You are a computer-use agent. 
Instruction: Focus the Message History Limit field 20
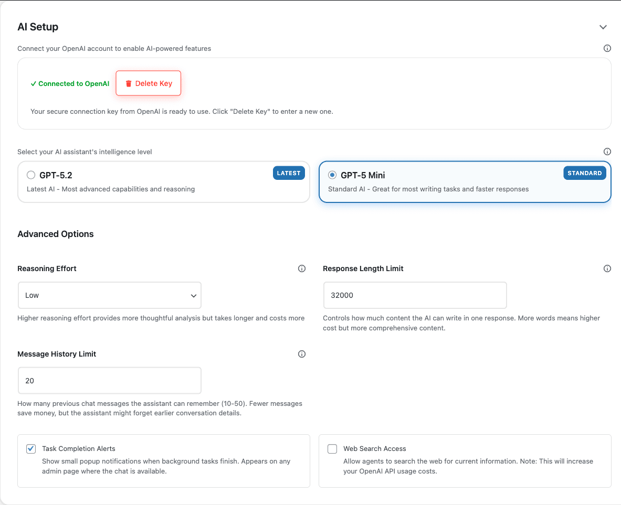point(110,380)
